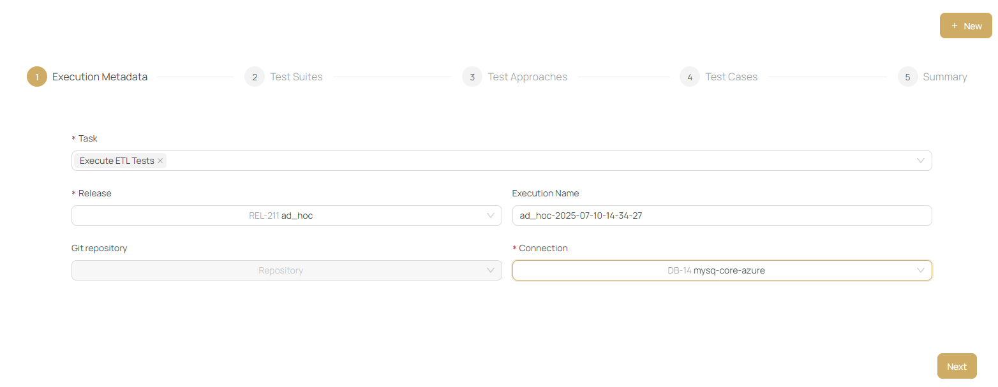Expand the Task dropdown chevron
The height and width of the screenshot is (387, 998).
click(x=920, y=161)
